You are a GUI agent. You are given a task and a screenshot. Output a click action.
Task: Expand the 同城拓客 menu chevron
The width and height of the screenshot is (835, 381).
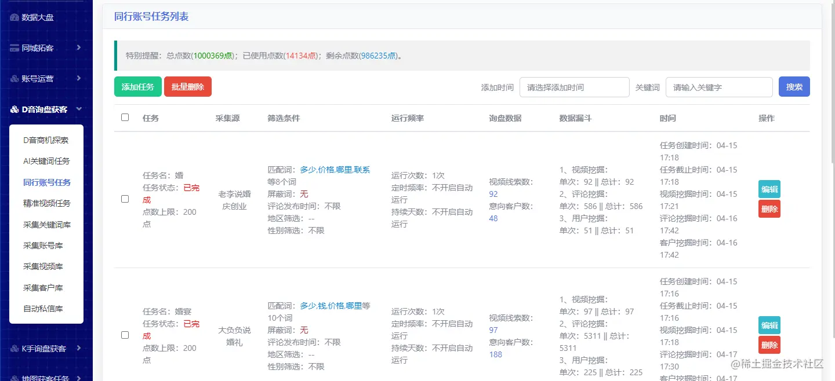78,47
